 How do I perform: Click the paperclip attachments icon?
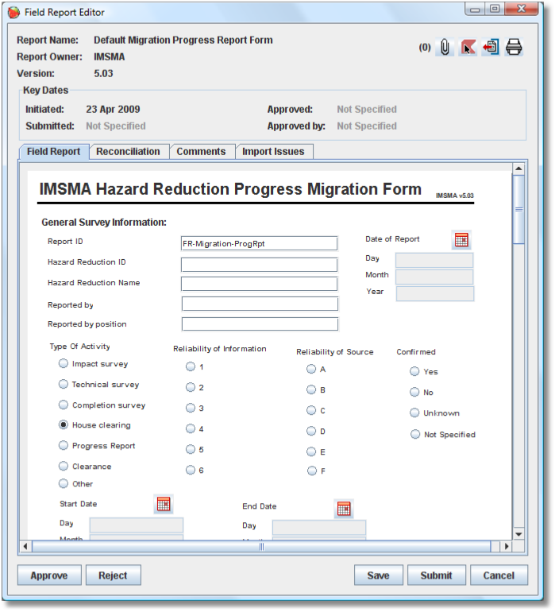coord(445,48)
